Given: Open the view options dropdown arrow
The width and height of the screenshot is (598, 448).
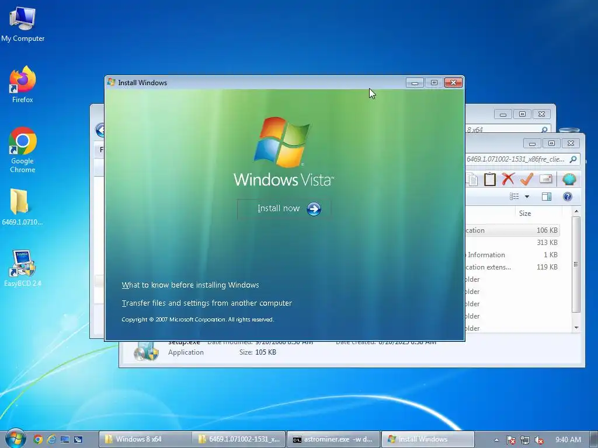Looking at the screenshot, I should pyautogui.click(x=527, y=197).
